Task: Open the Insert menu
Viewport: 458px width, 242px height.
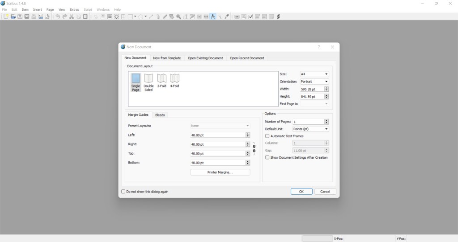Action: tap(38, 10)
